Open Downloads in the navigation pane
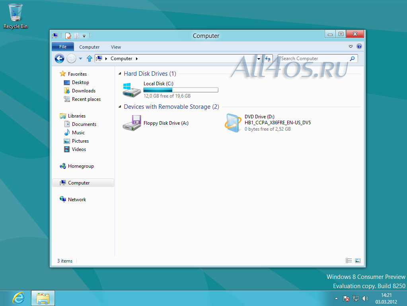This screenshot has height=306, width=407. (x=84, y=91)
